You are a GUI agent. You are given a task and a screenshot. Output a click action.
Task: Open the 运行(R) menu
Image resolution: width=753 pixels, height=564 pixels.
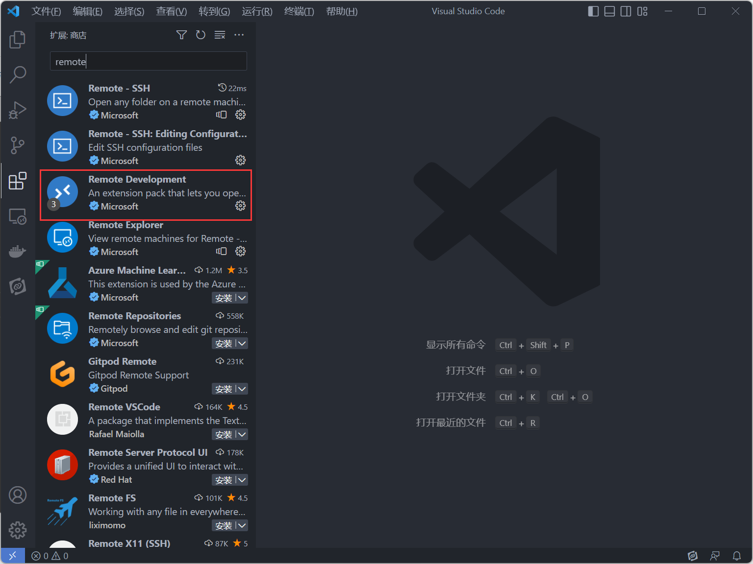point(257,11)
